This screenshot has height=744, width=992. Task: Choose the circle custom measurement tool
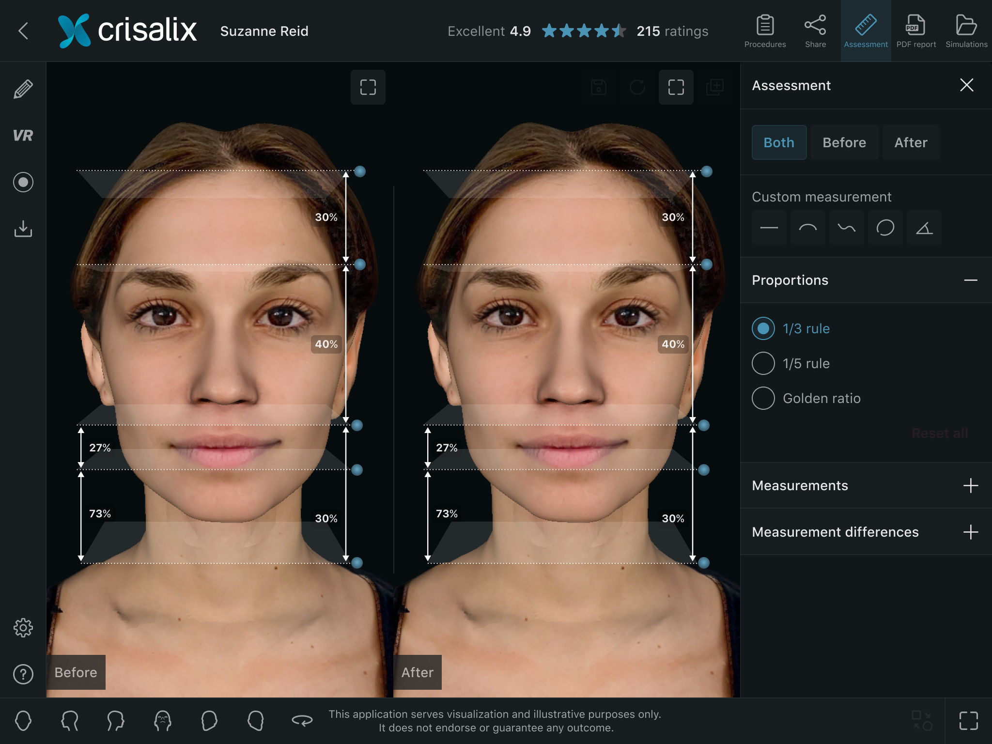885,228
